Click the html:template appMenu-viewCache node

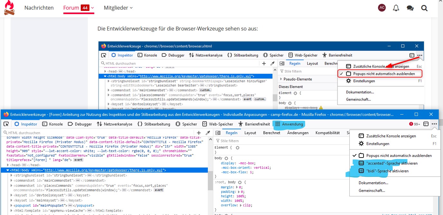click(x=48, y=211)
